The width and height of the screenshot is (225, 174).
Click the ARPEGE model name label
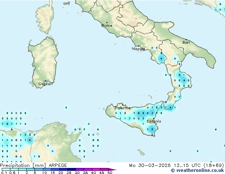58,165
